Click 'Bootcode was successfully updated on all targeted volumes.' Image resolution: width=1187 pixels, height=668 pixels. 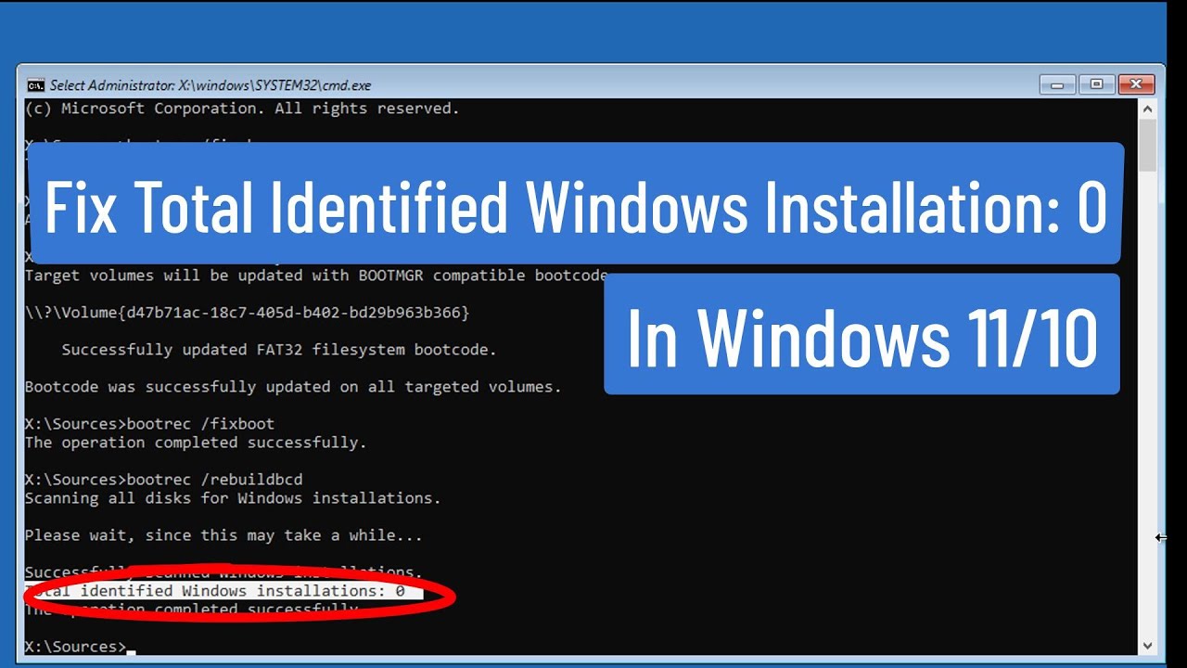click(x=293, y=387)
